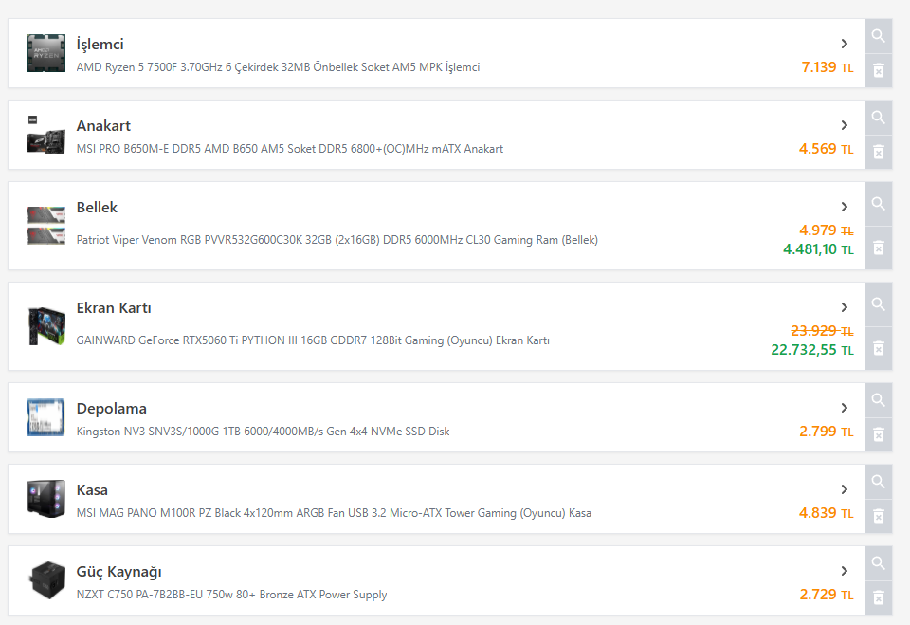
Task: Select the Depolama category heading
Action: point(112,409)
